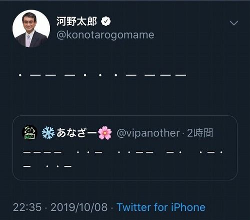Click the 2時間 timestamp in quote

[200, 133]
